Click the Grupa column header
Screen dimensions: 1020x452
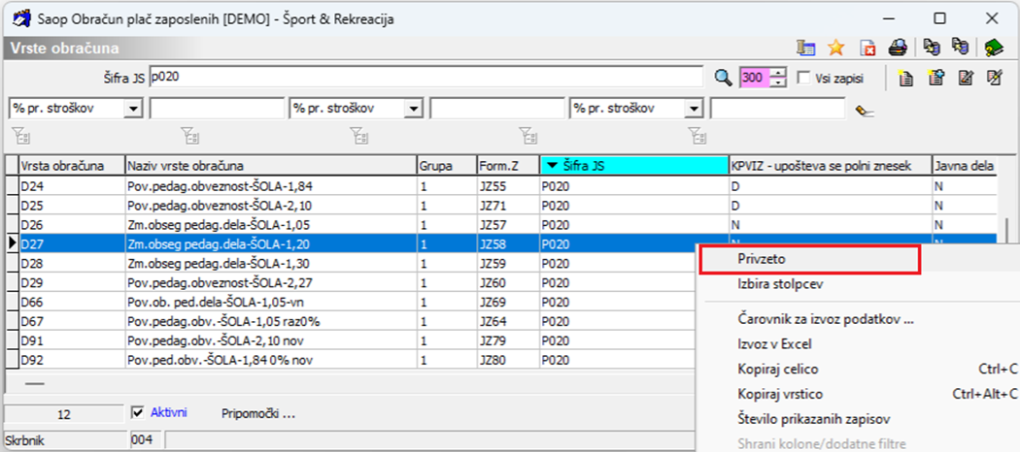446,166
